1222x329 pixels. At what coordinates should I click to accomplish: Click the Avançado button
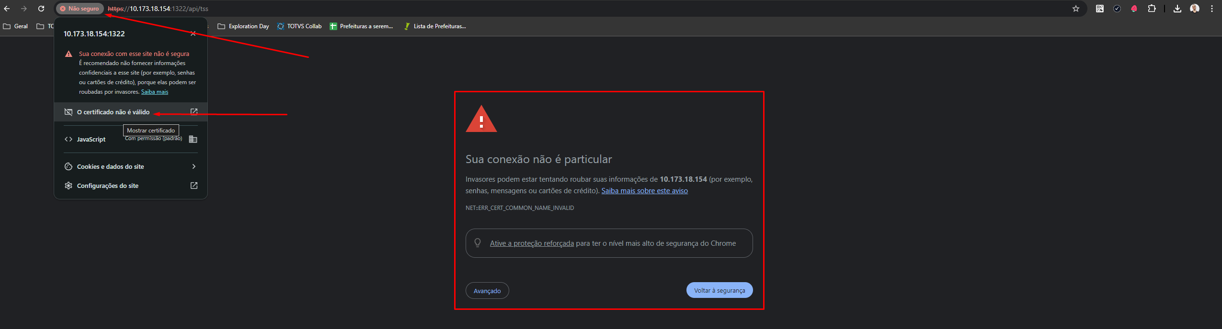tap(487, 291)
